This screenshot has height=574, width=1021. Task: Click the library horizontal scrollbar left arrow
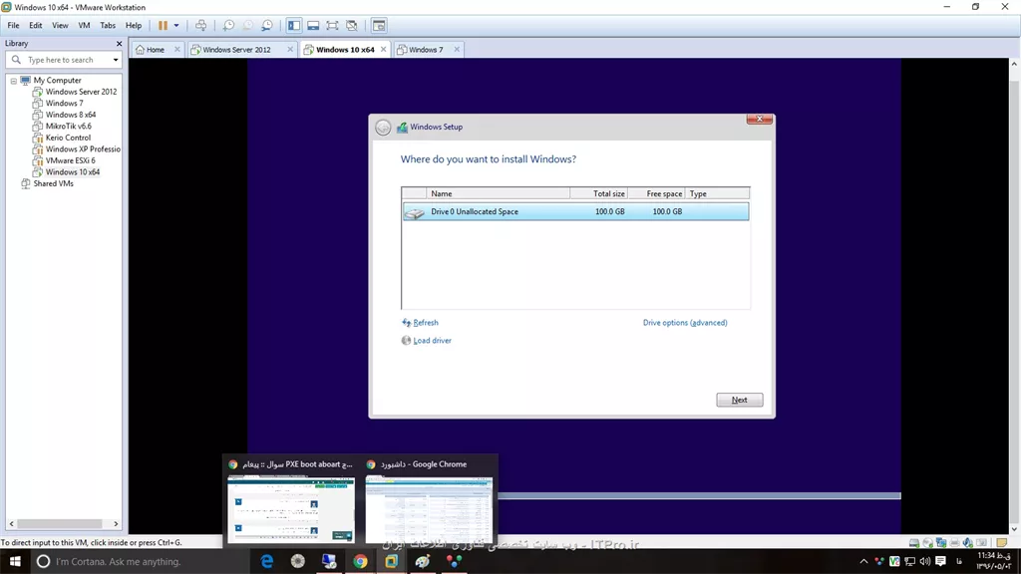pyautogui.click(x=11, y=524)
